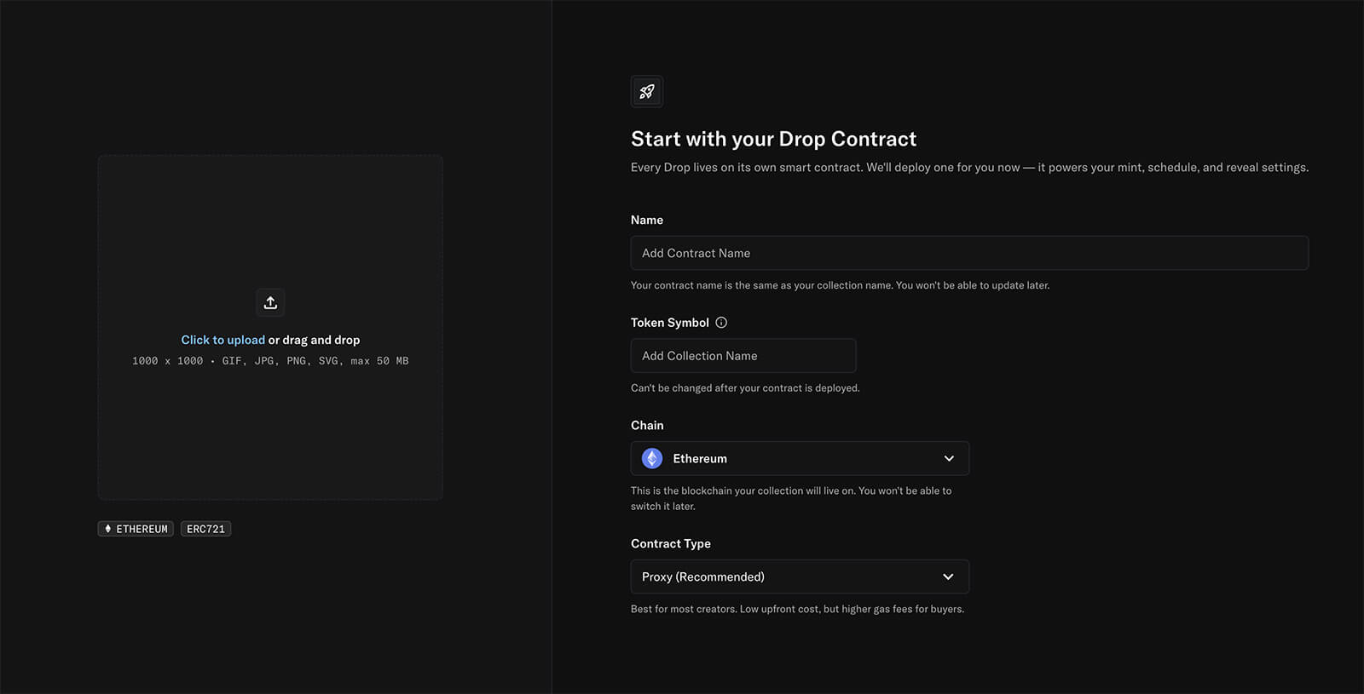This screenshot has width=1364, height=694.
Task: Click the 'Token Symbol' label text
Action: click(x=669, y=323)
